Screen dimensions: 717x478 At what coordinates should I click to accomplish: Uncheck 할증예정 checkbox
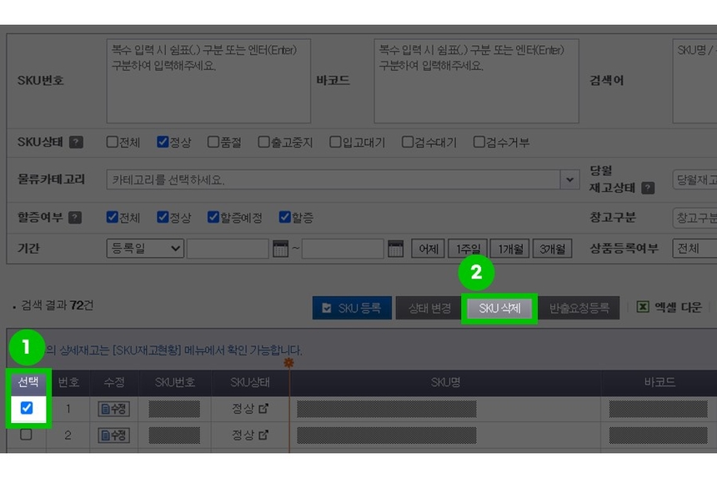pos(213,217)
